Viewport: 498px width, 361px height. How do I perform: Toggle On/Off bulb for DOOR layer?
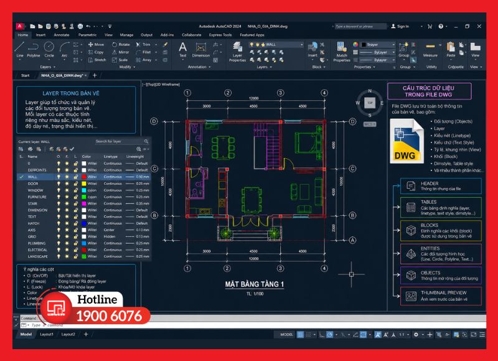pos(59,184)
